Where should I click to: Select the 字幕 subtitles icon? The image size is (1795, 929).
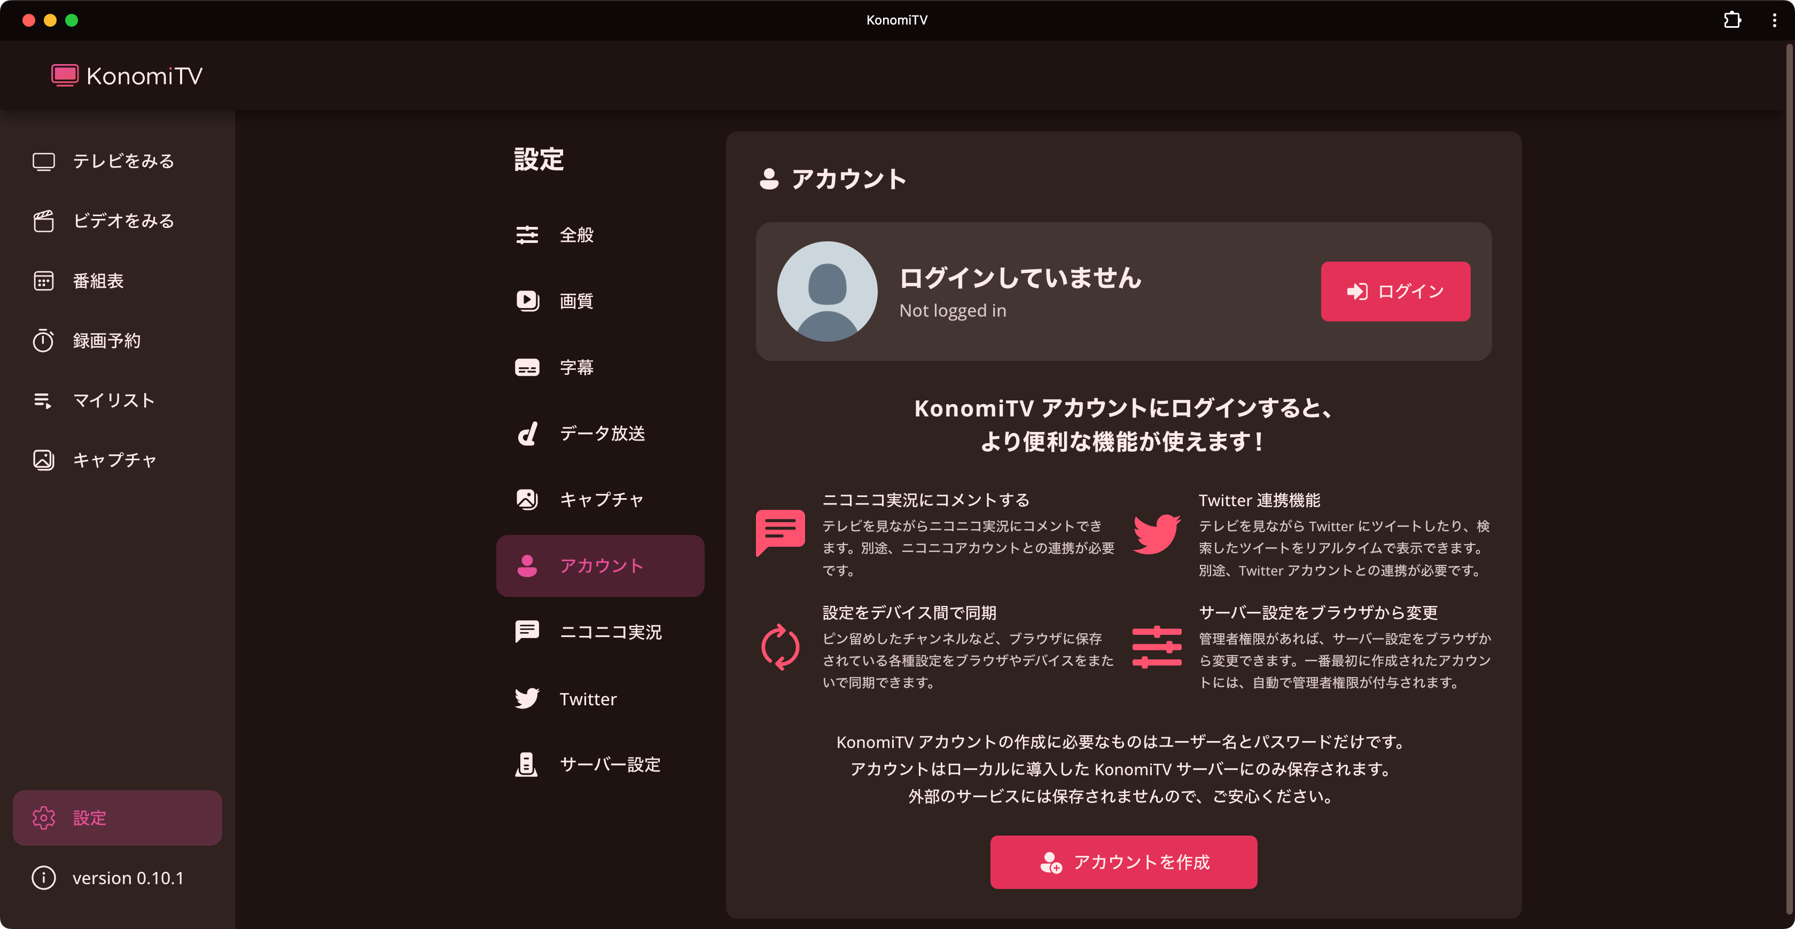tap(527, 367)
